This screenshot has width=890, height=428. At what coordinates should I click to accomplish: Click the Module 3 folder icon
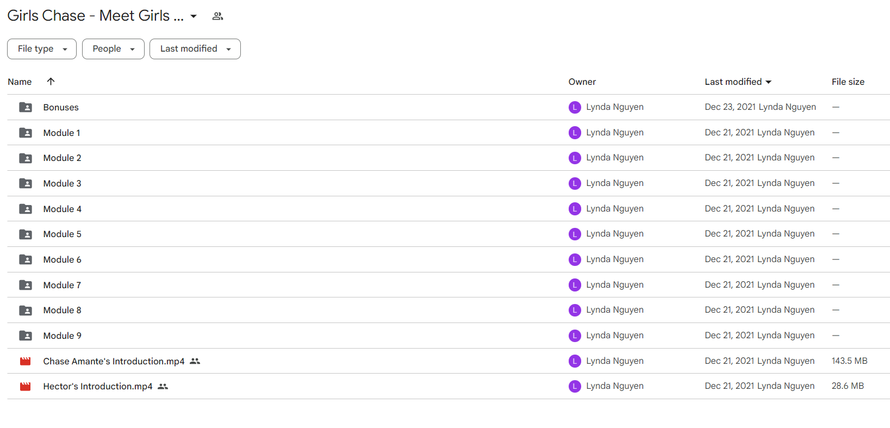(26, 183)
